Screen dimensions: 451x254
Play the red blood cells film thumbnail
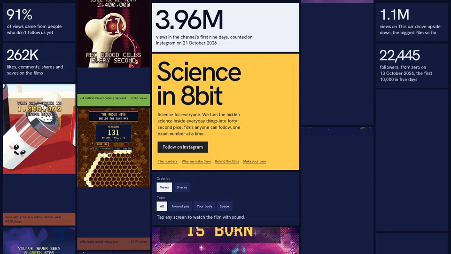[114, 34]
